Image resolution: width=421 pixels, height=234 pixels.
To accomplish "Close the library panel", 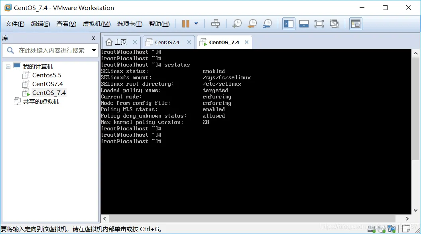I will 93,38.
